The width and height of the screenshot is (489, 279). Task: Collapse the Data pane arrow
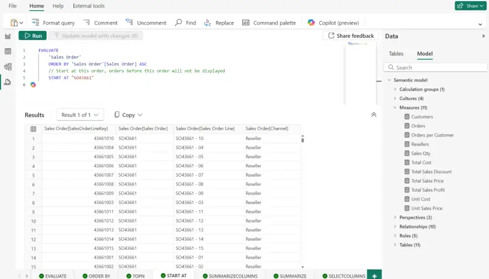pyautogui.click(x=483, y=36)
